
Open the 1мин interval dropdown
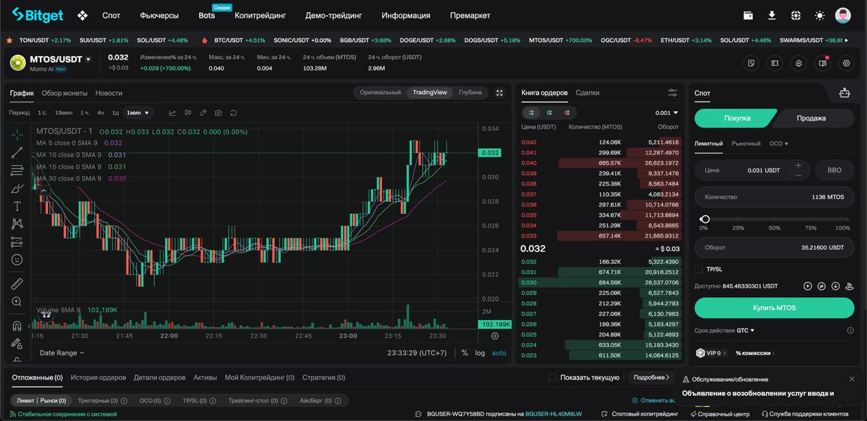pyautogui.click(x=138, y=112)
